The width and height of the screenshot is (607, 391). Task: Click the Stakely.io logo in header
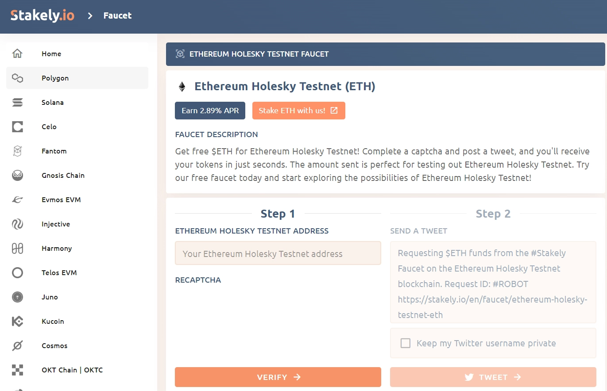pos(43,16)
